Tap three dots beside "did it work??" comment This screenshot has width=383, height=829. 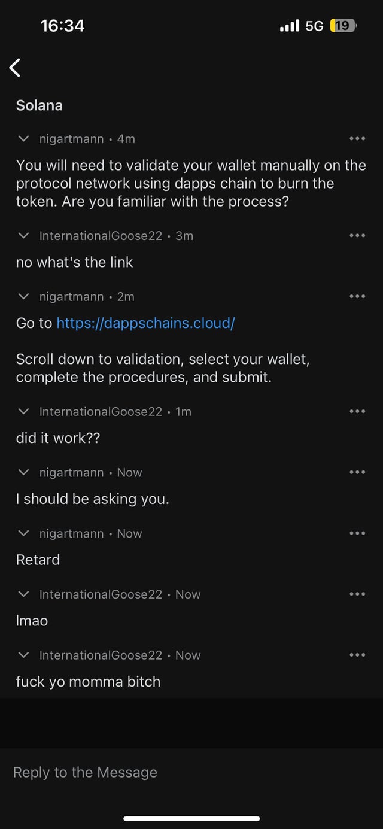click(357, 412)
